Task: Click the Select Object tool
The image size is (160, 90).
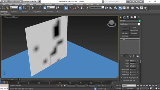Action: coord(20,8)
